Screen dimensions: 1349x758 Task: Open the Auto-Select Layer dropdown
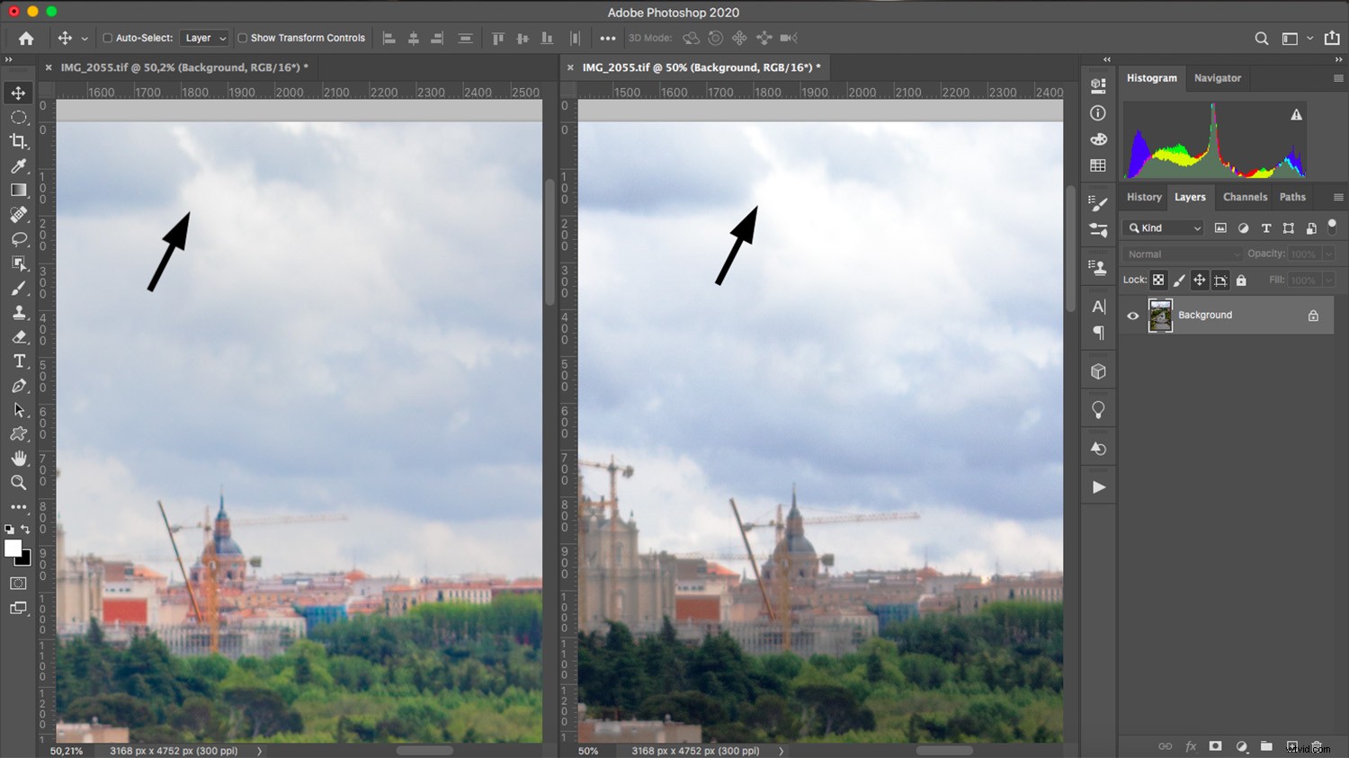[204, 38]
